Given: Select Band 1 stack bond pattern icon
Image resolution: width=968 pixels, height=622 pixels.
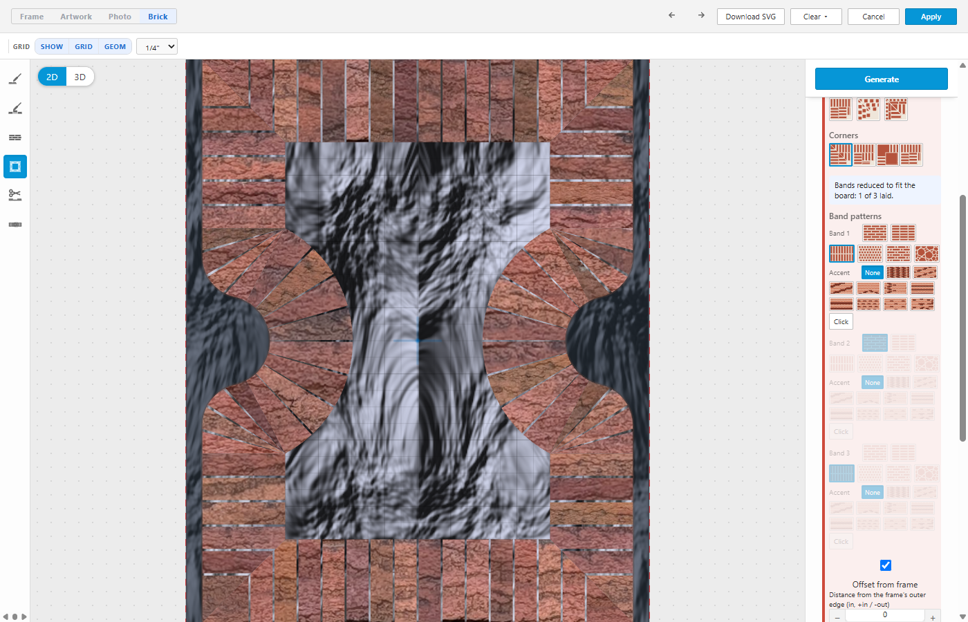Looking at the screenshot, I should (x=903, y=233).
